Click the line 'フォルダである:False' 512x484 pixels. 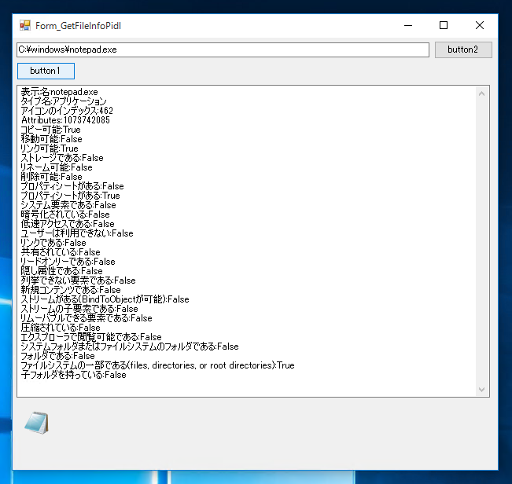57,357
